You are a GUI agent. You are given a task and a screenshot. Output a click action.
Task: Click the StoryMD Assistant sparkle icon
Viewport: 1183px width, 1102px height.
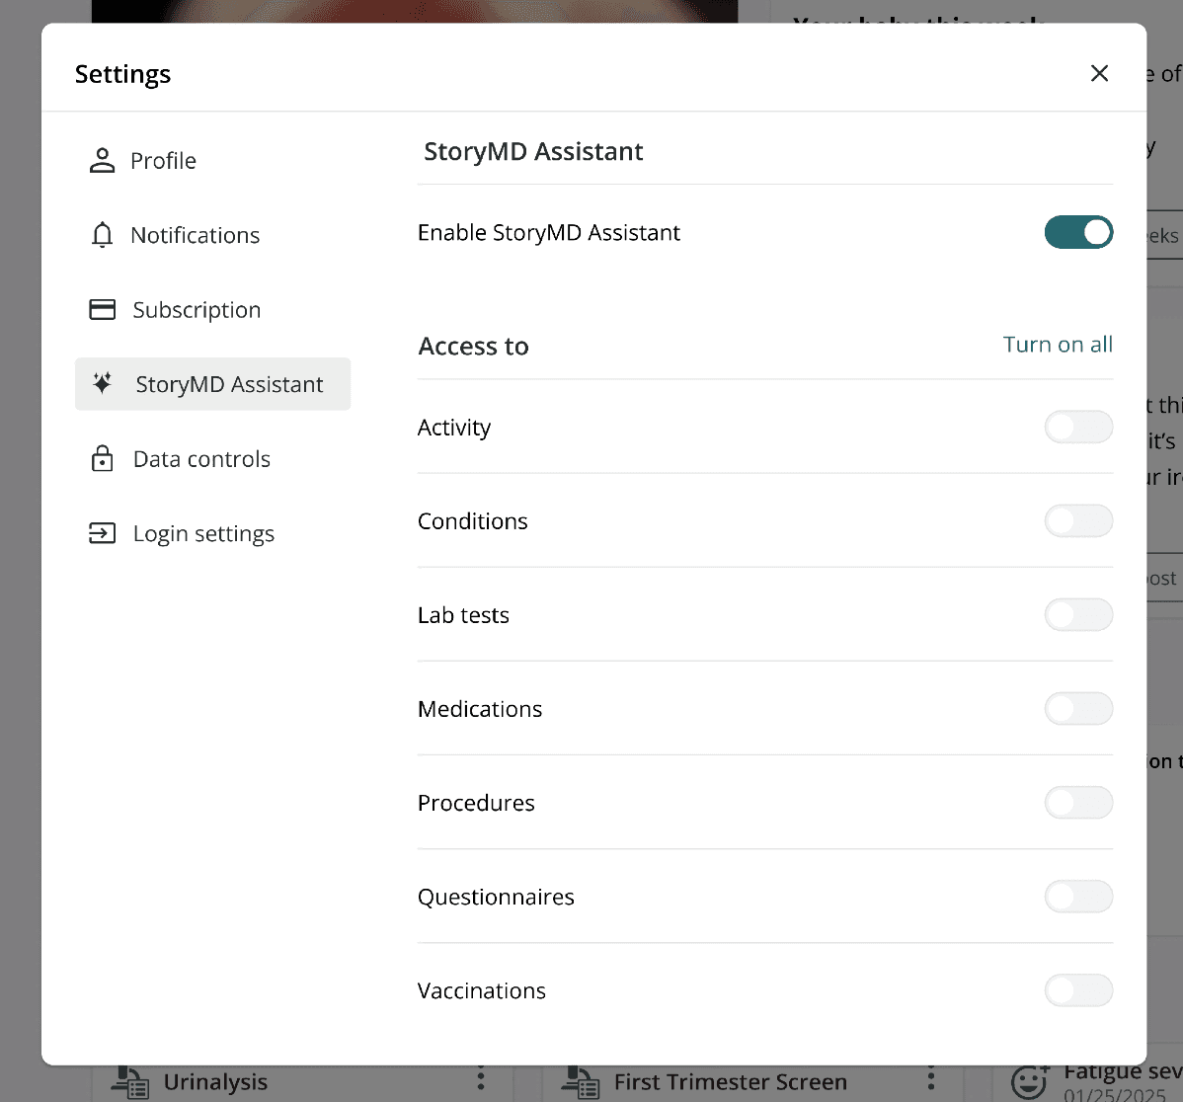102,383
